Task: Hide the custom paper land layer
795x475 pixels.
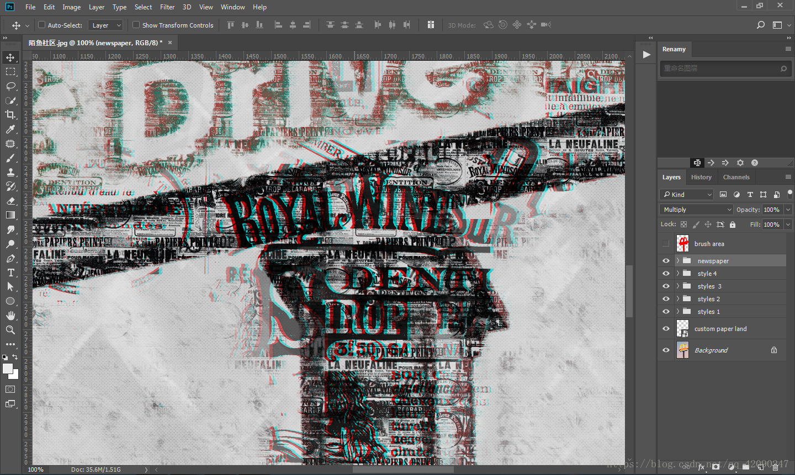Action: pyautogui.click(x=666, y=329)
